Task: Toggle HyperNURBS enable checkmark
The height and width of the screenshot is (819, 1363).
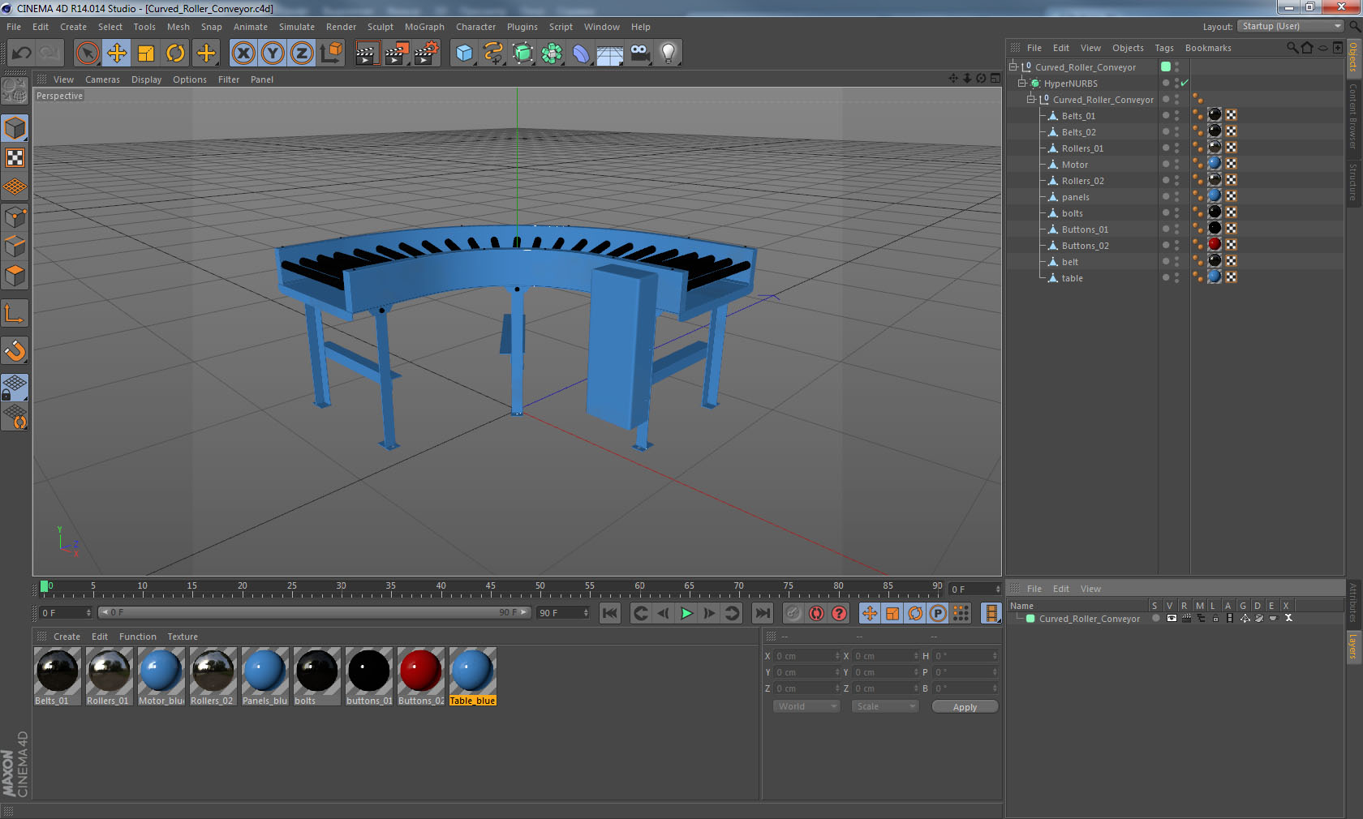Action: (1185, 83)
